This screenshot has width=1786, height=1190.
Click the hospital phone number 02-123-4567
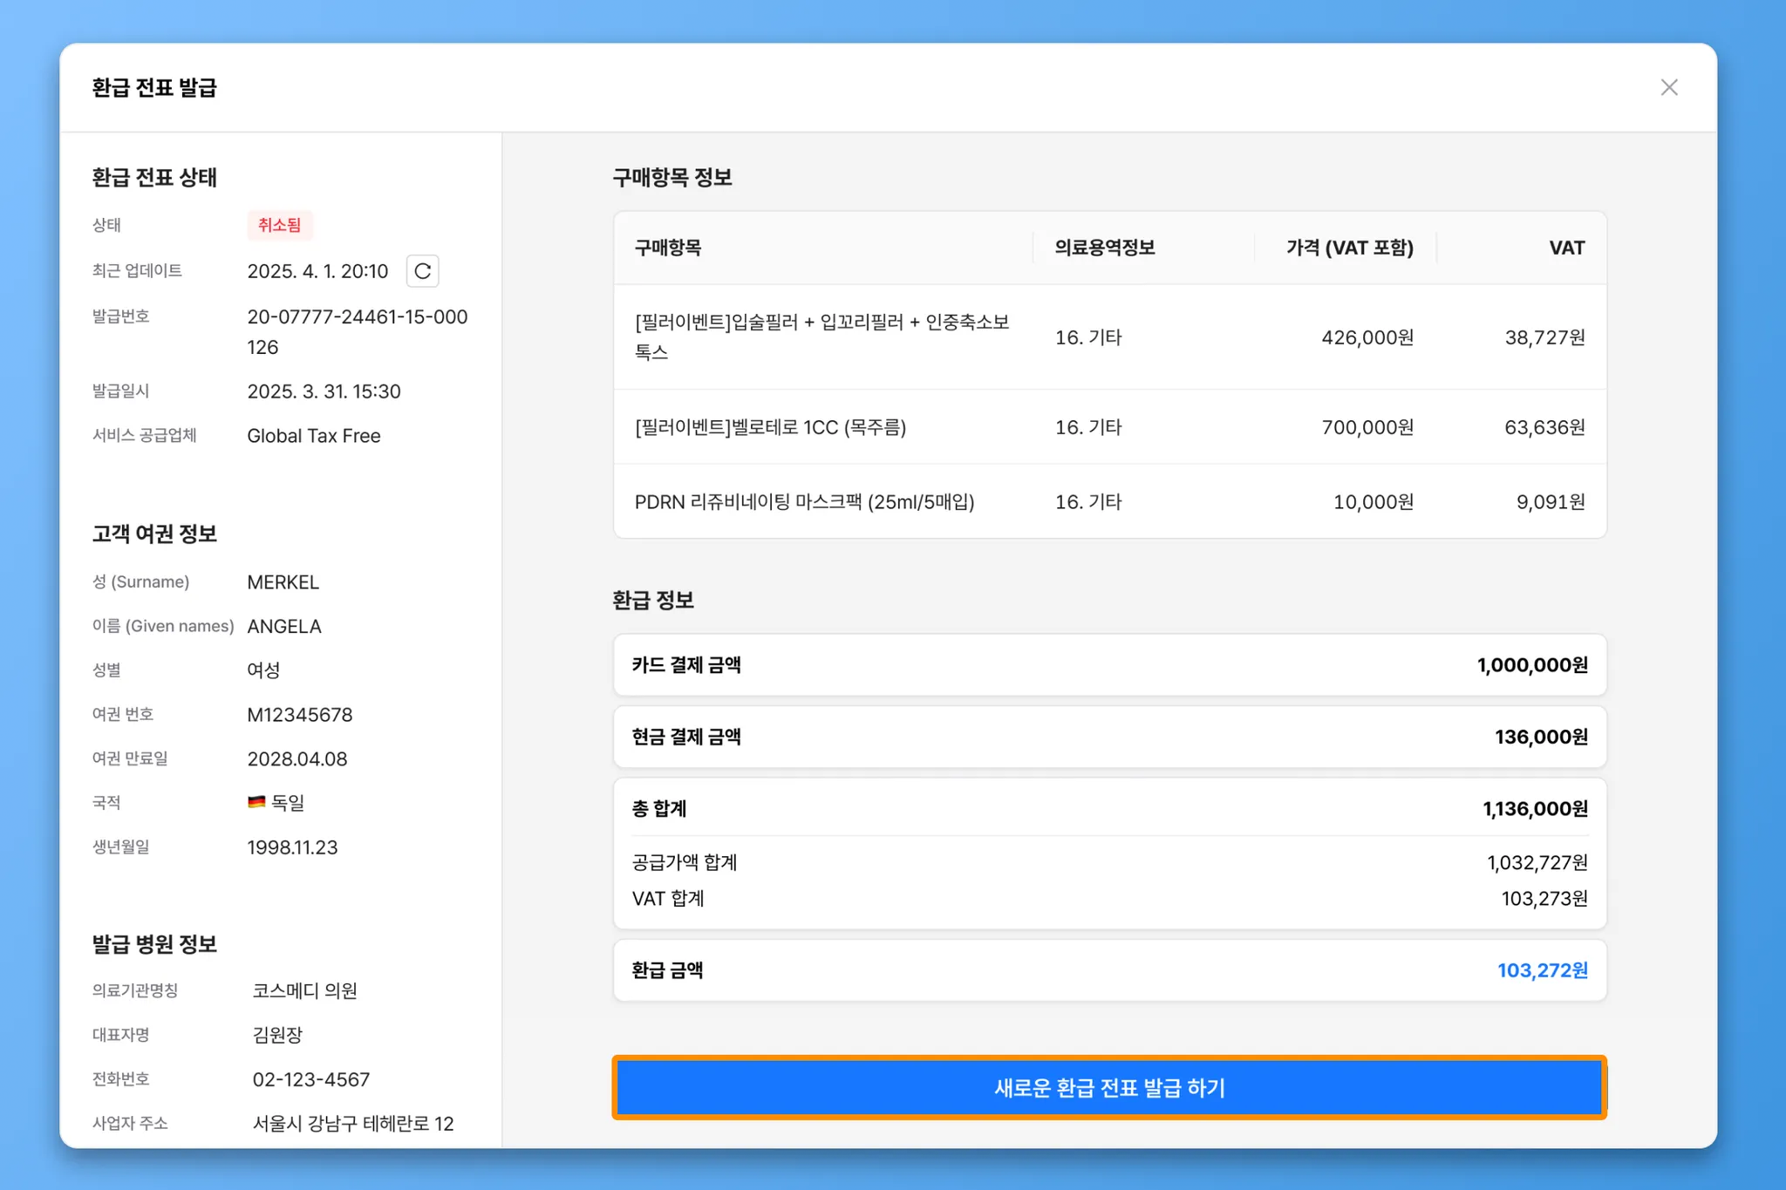tap(311, 1079)
